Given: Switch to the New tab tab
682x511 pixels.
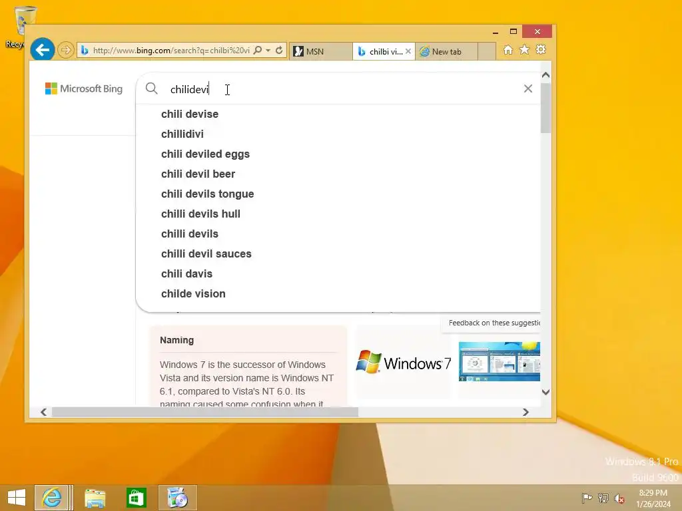Looking at the screenshot, I should (446, 51).
